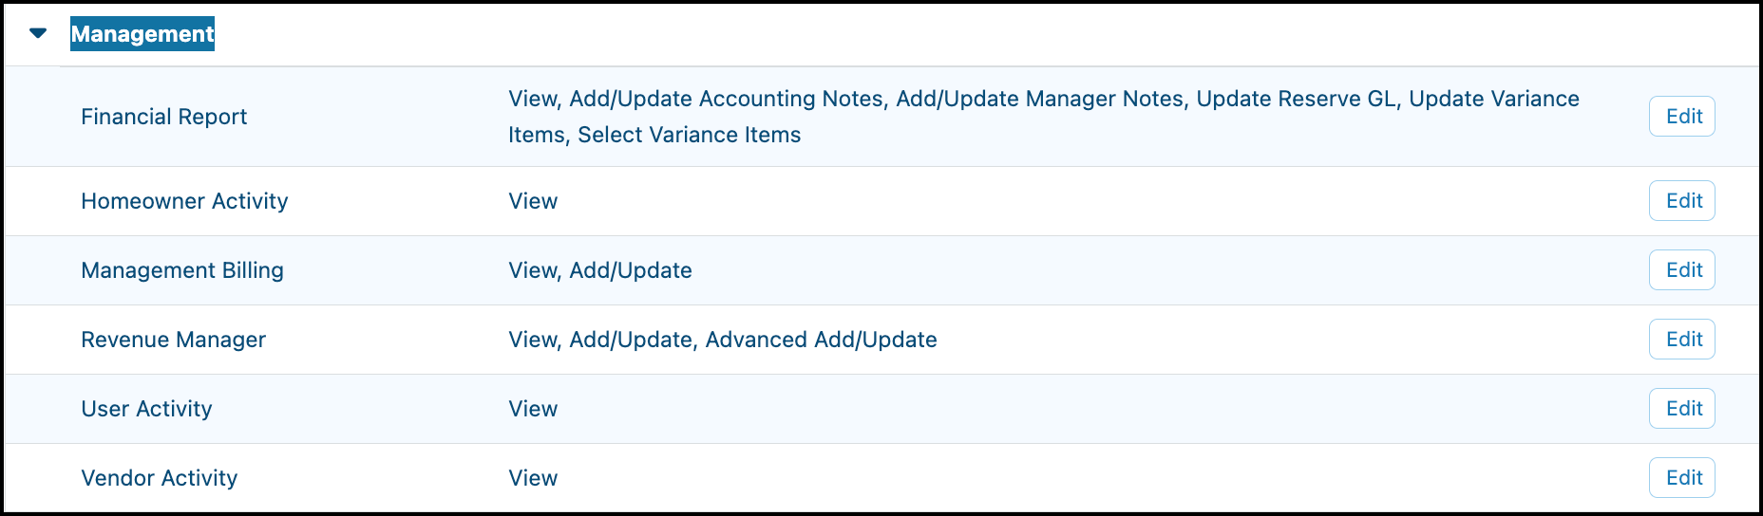Viewport: 1763px width, 516px height.
Task: Edit Homeowner Activity permissions
Action: coord(1682,201)
